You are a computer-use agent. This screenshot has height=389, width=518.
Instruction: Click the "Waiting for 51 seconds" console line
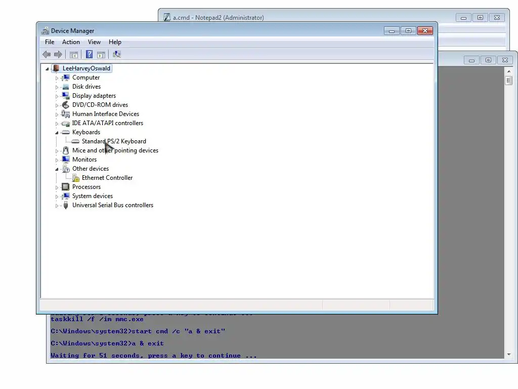[154, 356]
